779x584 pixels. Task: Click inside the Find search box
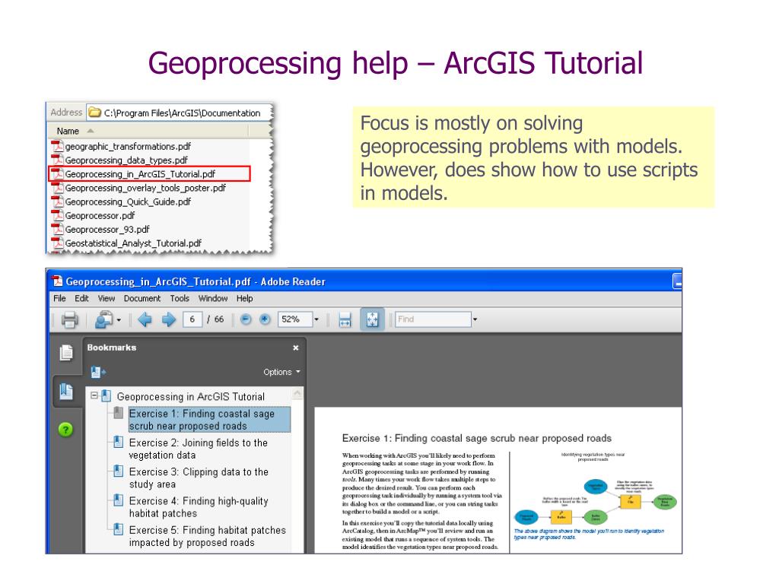pyautogui.click(x=433, y=319)
